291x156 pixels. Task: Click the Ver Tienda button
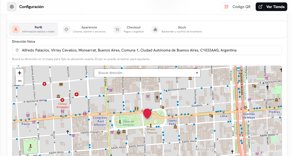pos(271,7)
